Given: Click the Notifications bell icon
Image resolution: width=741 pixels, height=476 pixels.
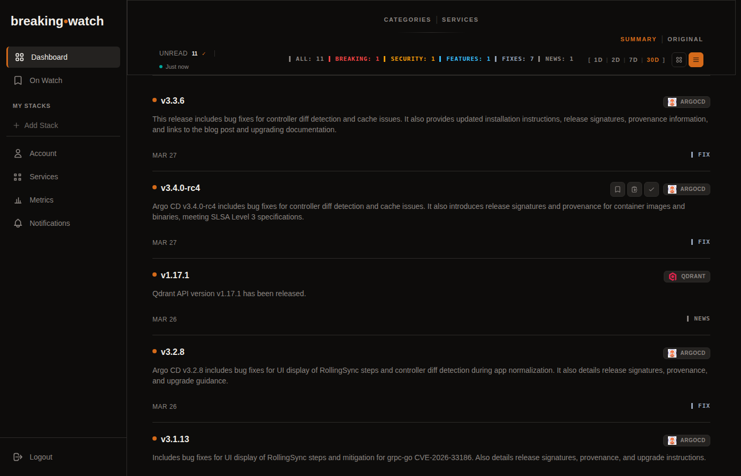Looking at the screenshot, I should pos(18,223).
